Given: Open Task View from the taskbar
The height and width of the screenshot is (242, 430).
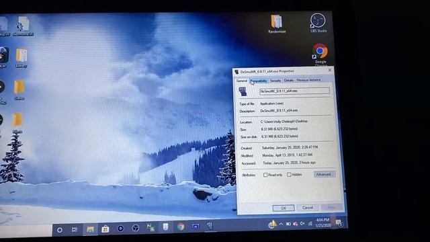Looking at the screenshot, I should point(75,229).
